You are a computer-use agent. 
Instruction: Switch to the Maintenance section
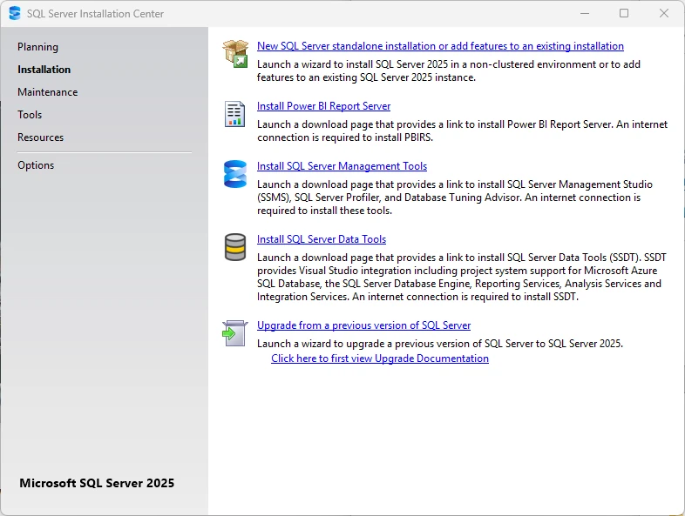point(48,92)
